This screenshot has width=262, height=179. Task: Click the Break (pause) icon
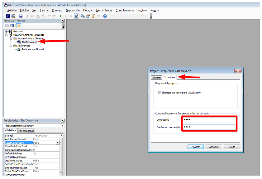click(x=66, y=16)
